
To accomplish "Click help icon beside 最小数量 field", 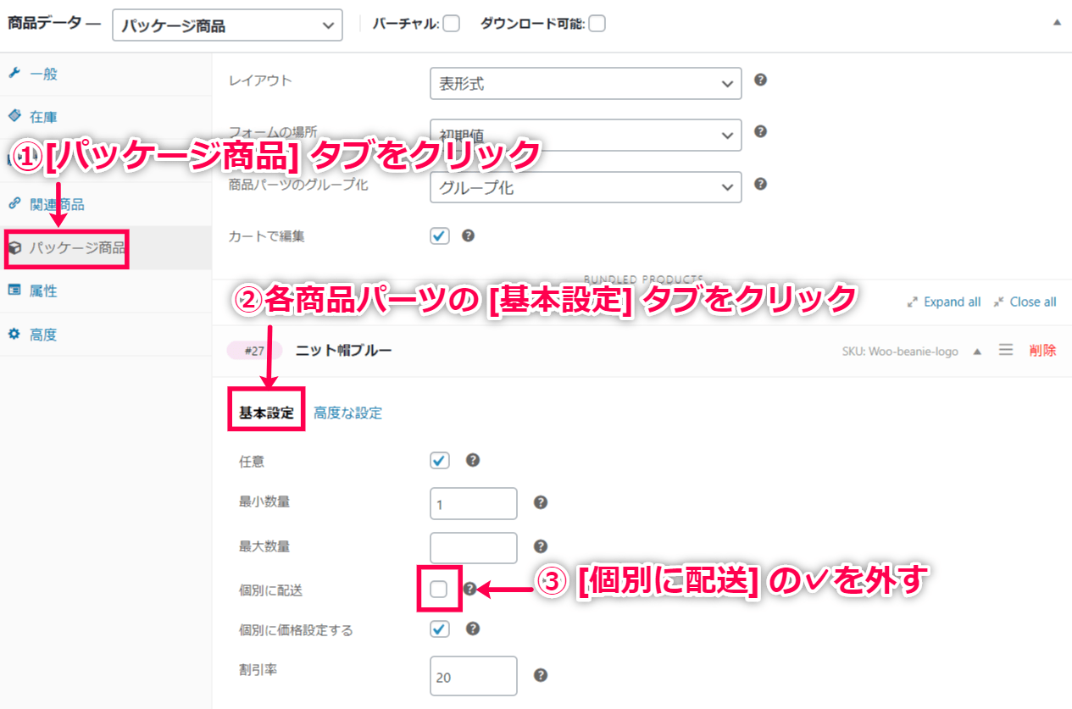I will pyautogui.click(x=541, y=502).
